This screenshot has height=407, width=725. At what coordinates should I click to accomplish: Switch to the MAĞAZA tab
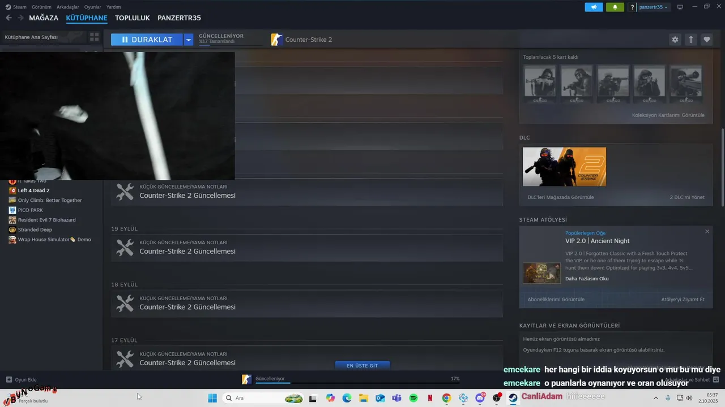click(x=44, y=18)
